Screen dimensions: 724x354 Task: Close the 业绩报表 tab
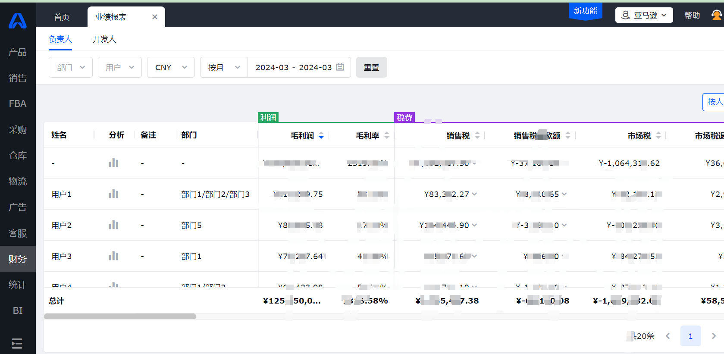(155, 17)
